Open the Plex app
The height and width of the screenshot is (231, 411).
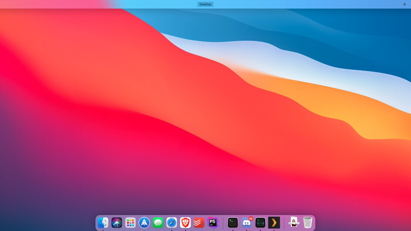[274, 223]
